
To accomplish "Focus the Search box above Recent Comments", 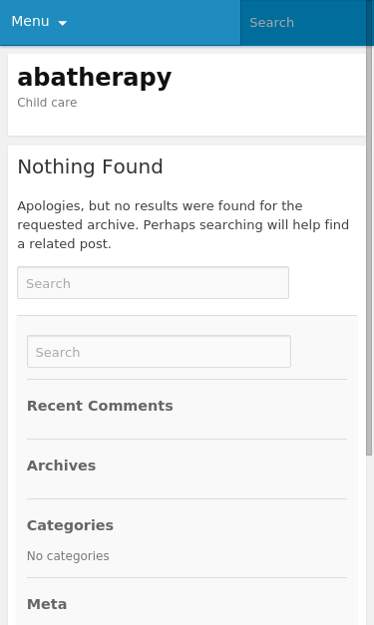I will (x=159, y=352).
